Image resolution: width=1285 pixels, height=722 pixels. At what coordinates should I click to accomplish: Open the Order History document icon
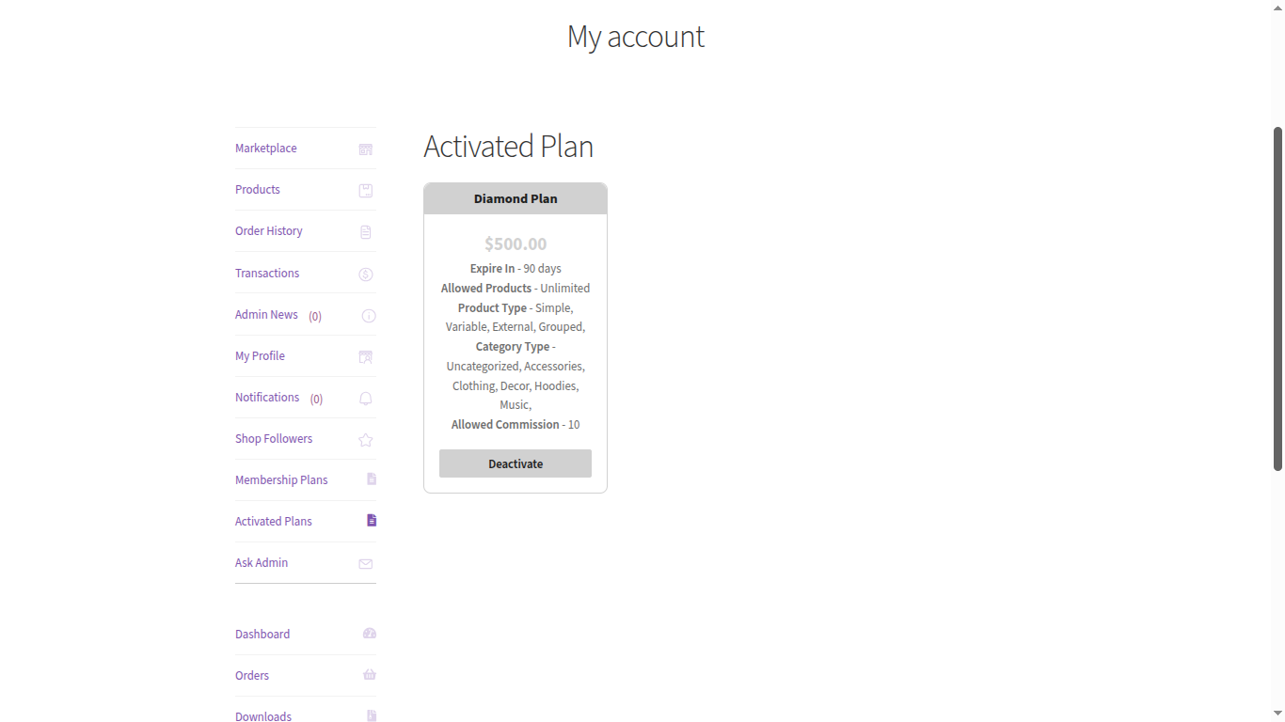point(365,231)
